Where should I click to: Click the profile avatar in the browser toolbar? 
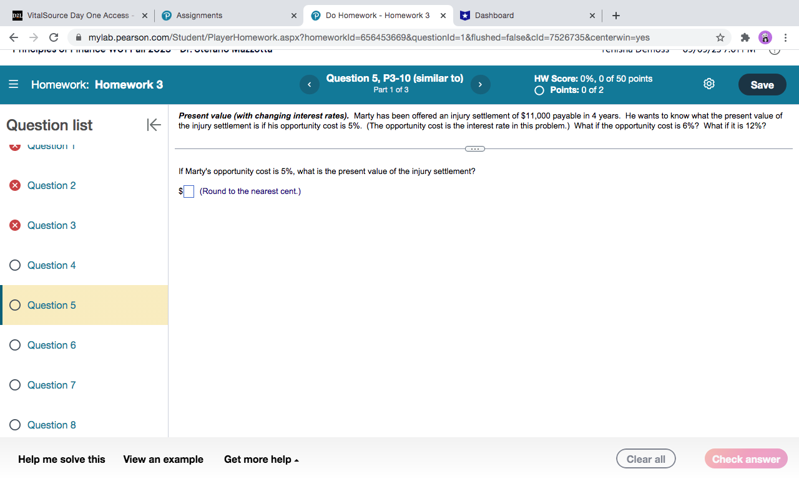(x=765, y=37)
